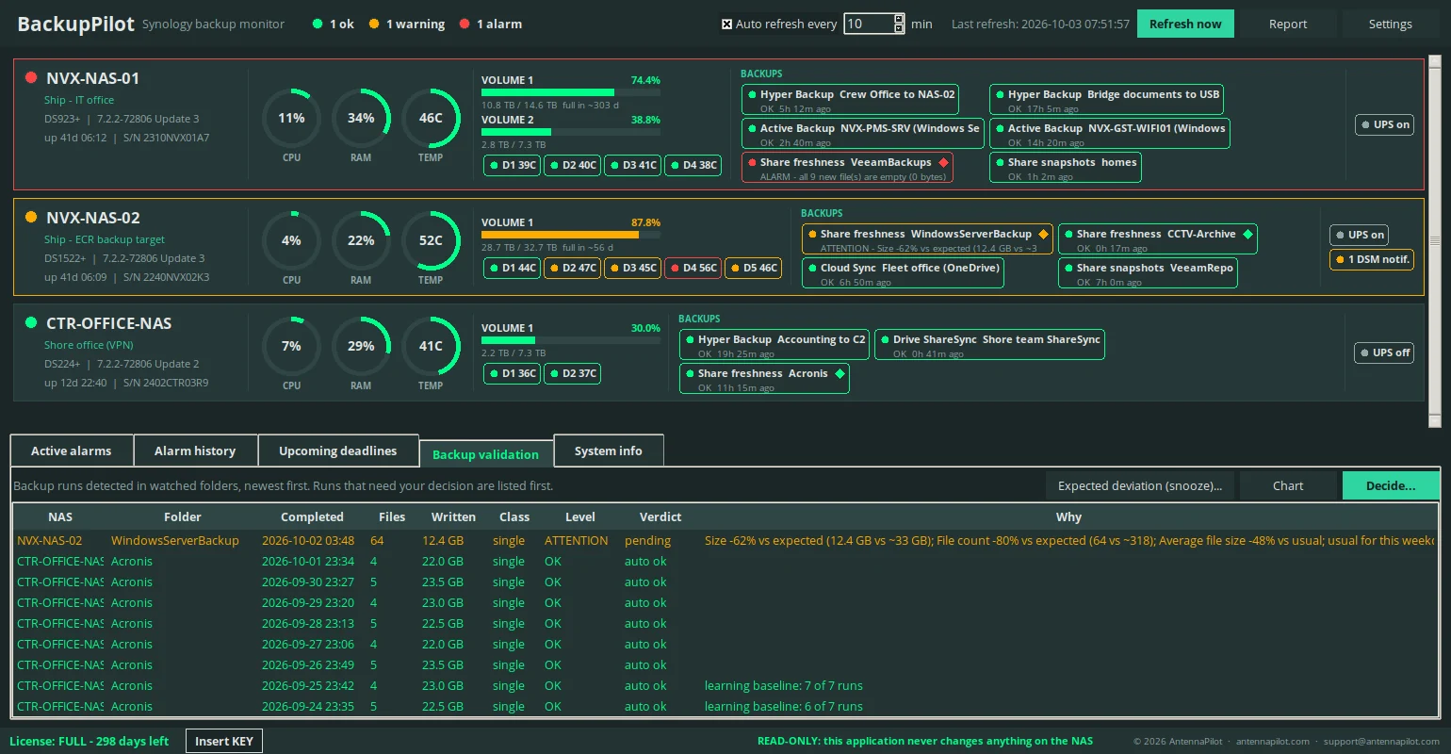Open the Decide... action menu

[1391, 486]
